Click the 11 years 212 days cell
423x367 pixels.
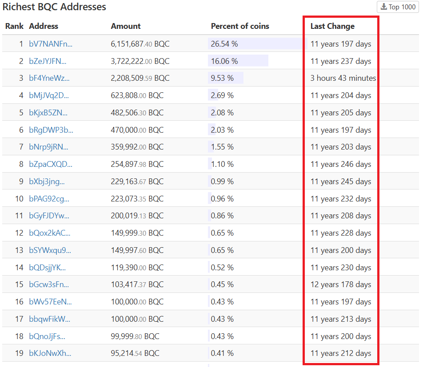[341, 353]
